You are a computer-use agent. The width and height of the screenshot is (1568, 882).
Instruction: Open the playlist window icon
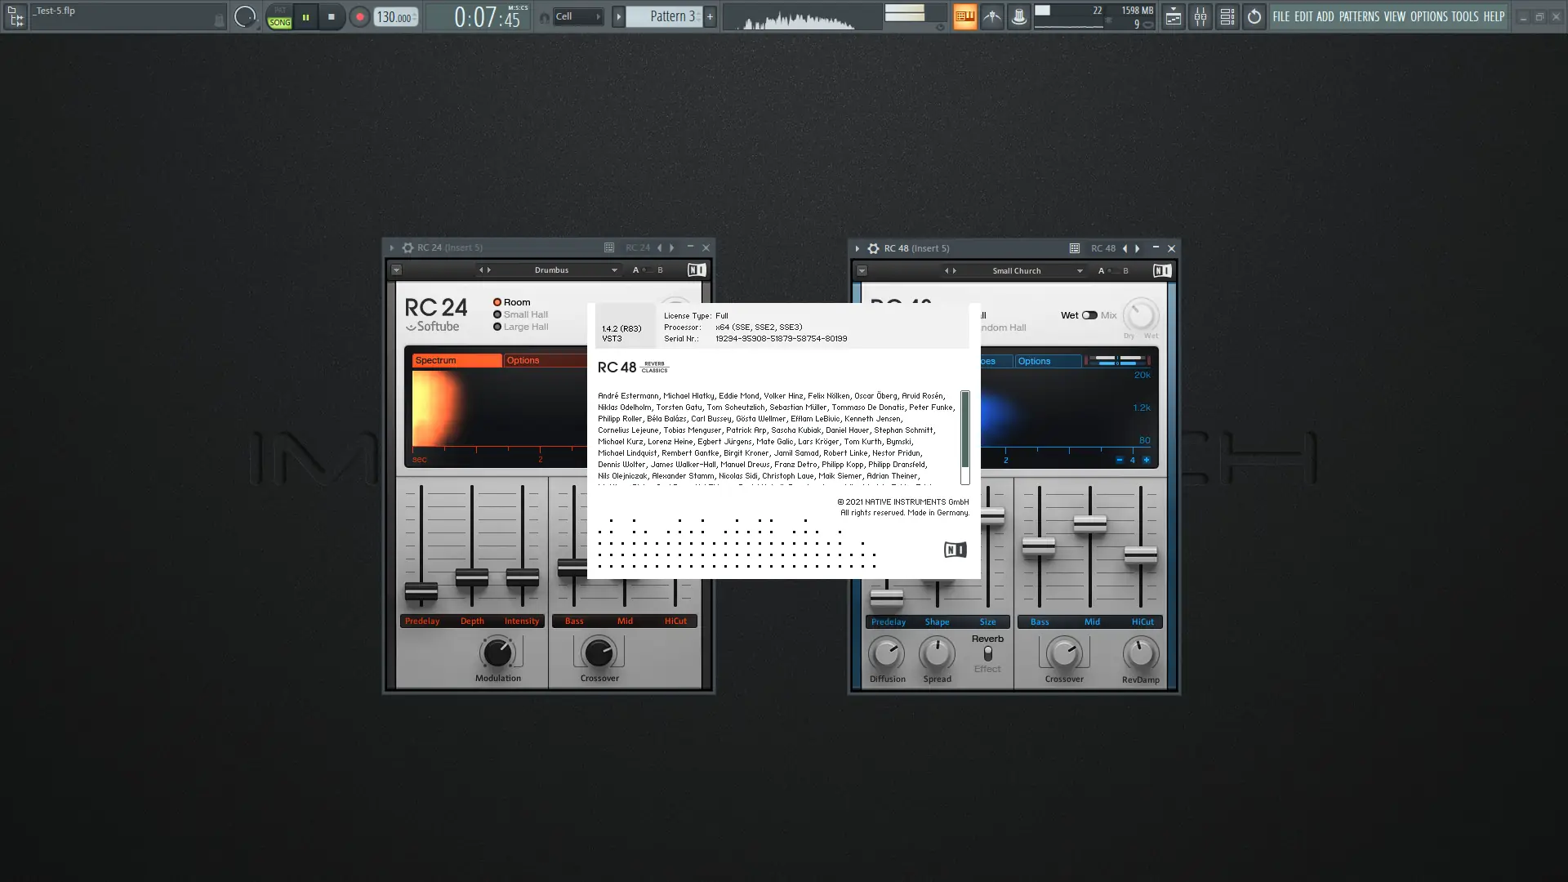1173,16
